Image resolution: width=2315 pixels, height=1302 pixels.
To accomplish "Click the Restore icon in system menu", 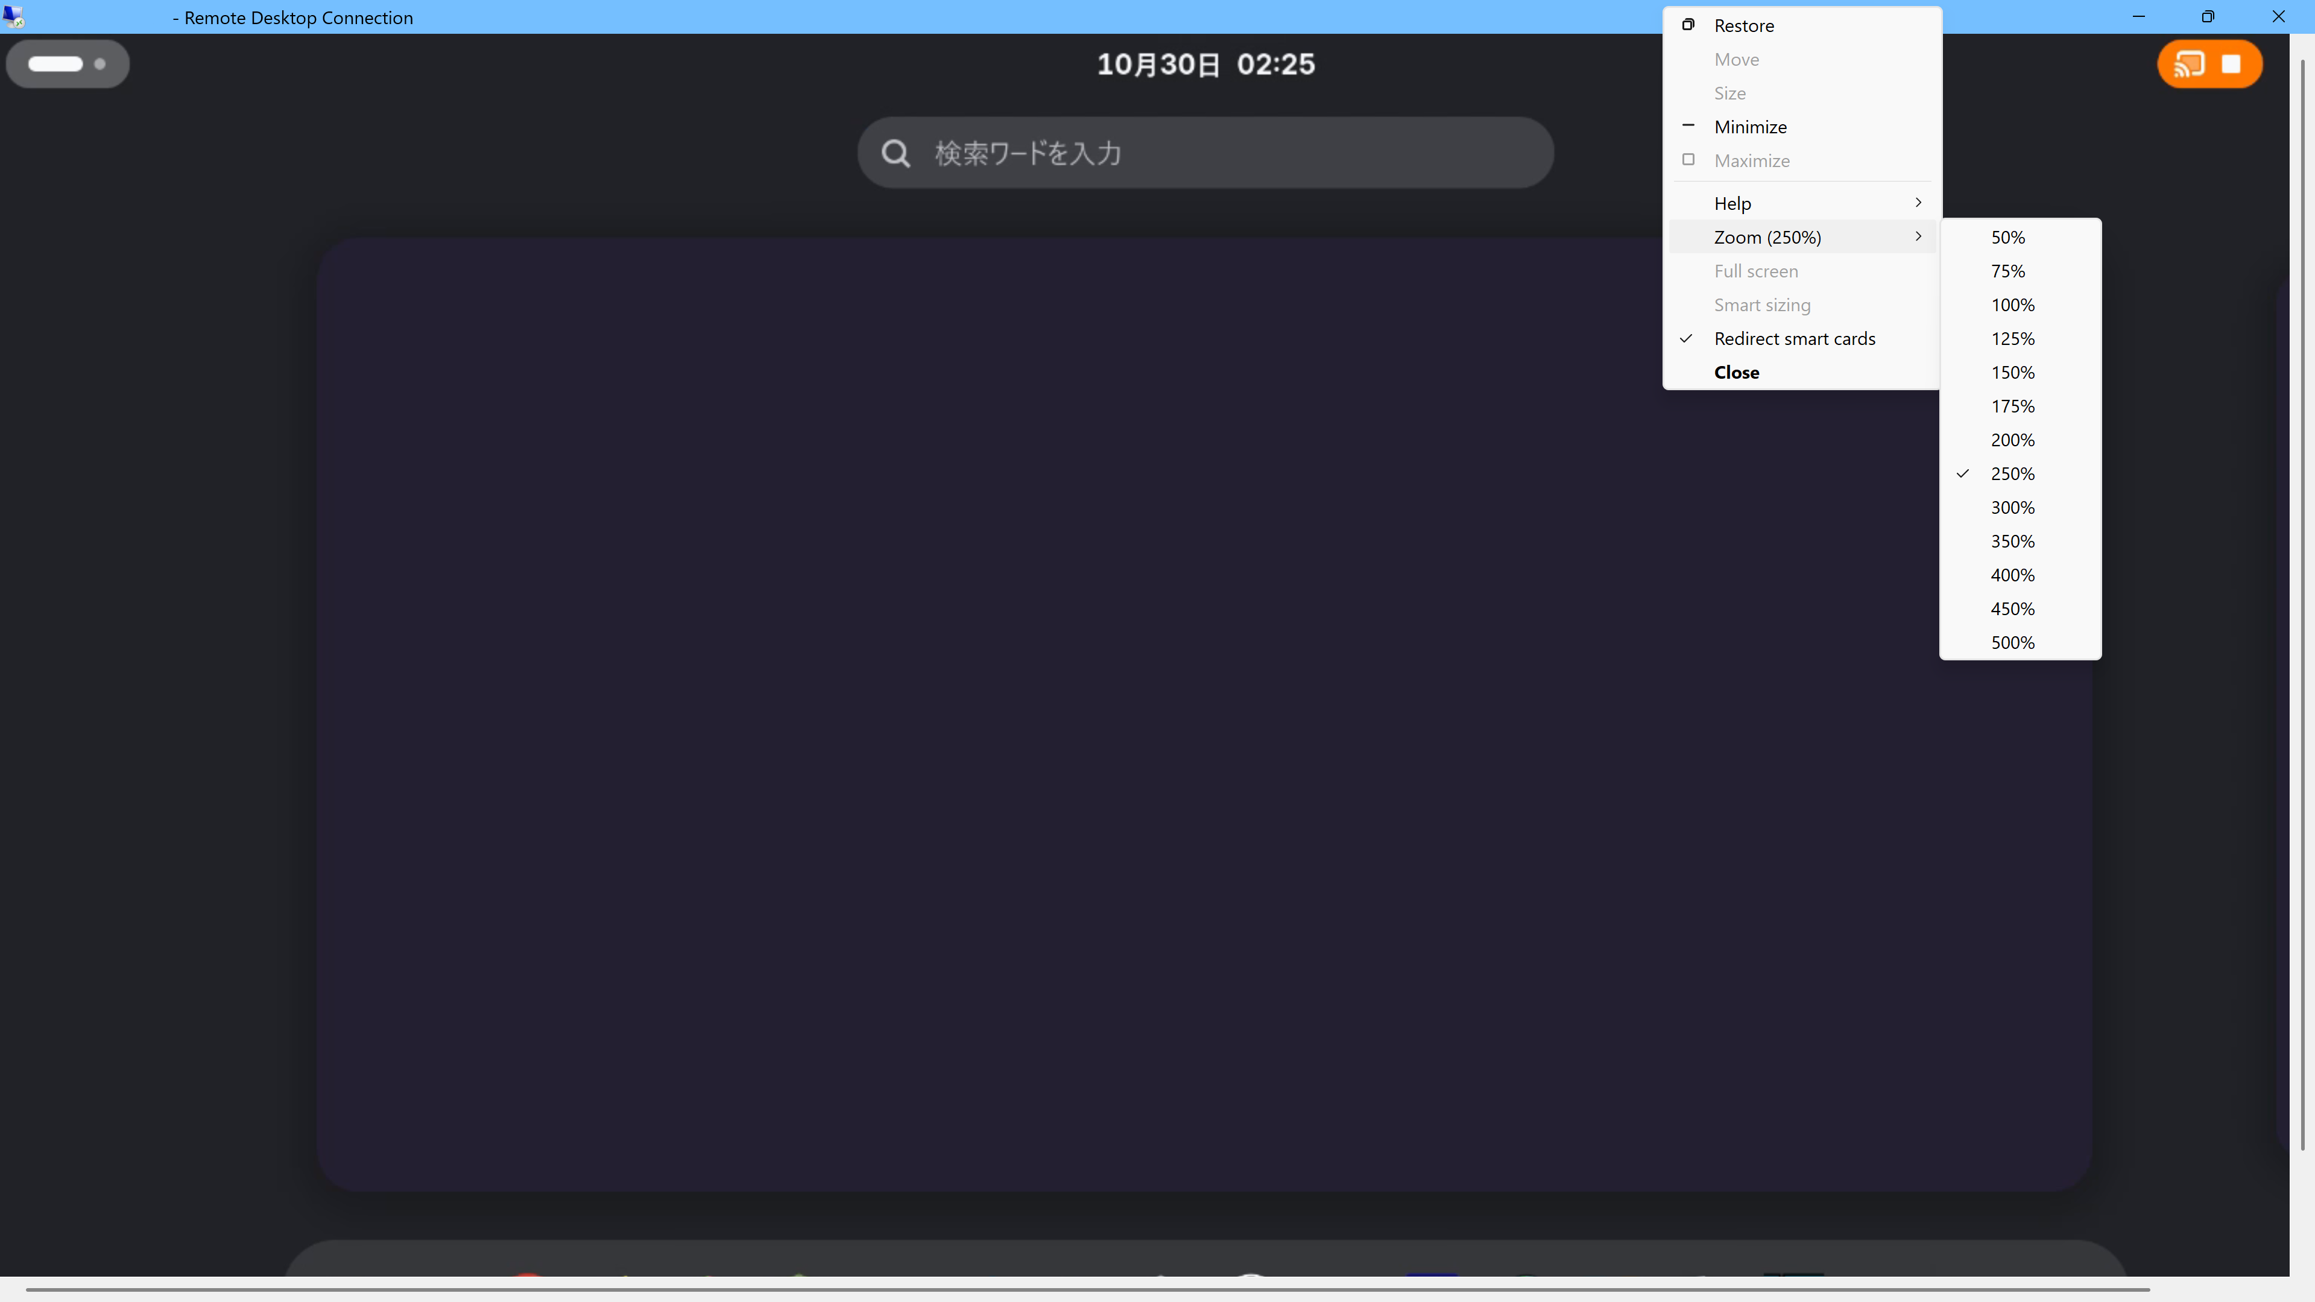I will (1688, 25).
